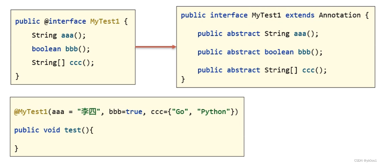Click the line "boolean bbb();" in left box
Image resolution: width=381 pixels, height=165 pixels.
[61, 49]
